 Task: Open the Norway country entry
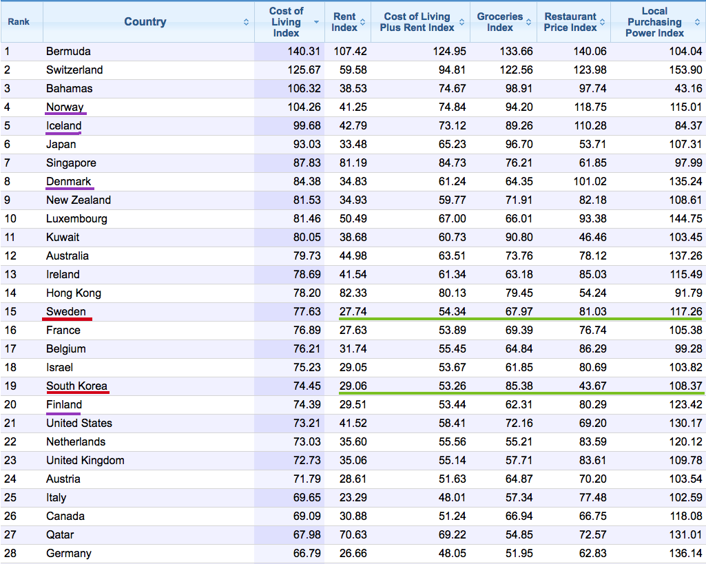point(65,107)
